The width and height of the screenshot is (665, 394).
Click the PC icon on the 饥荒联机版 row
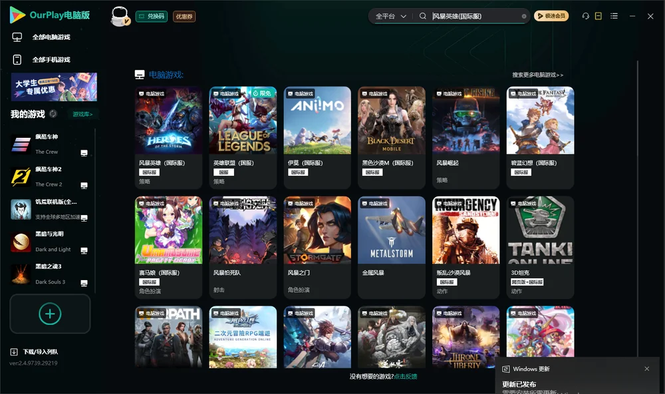pos(84,218)
